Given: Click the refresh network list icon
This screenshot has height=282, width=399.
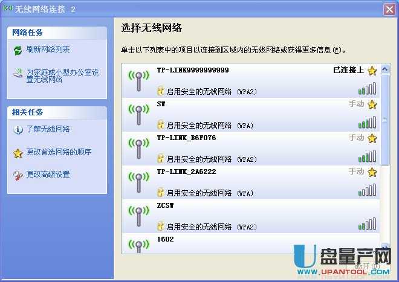Looking at the screenshot, I should [x=18, y=50].
